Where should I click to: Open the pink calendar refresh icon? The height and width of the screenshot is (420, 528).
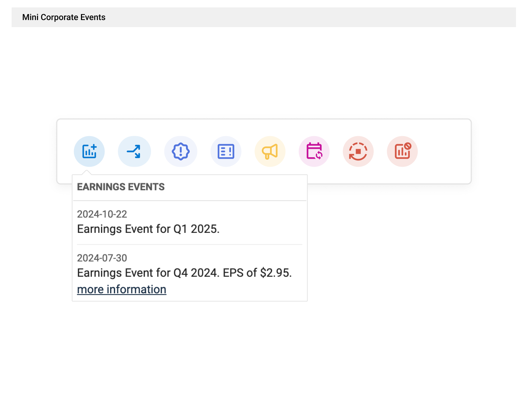(x=314, y=151)
